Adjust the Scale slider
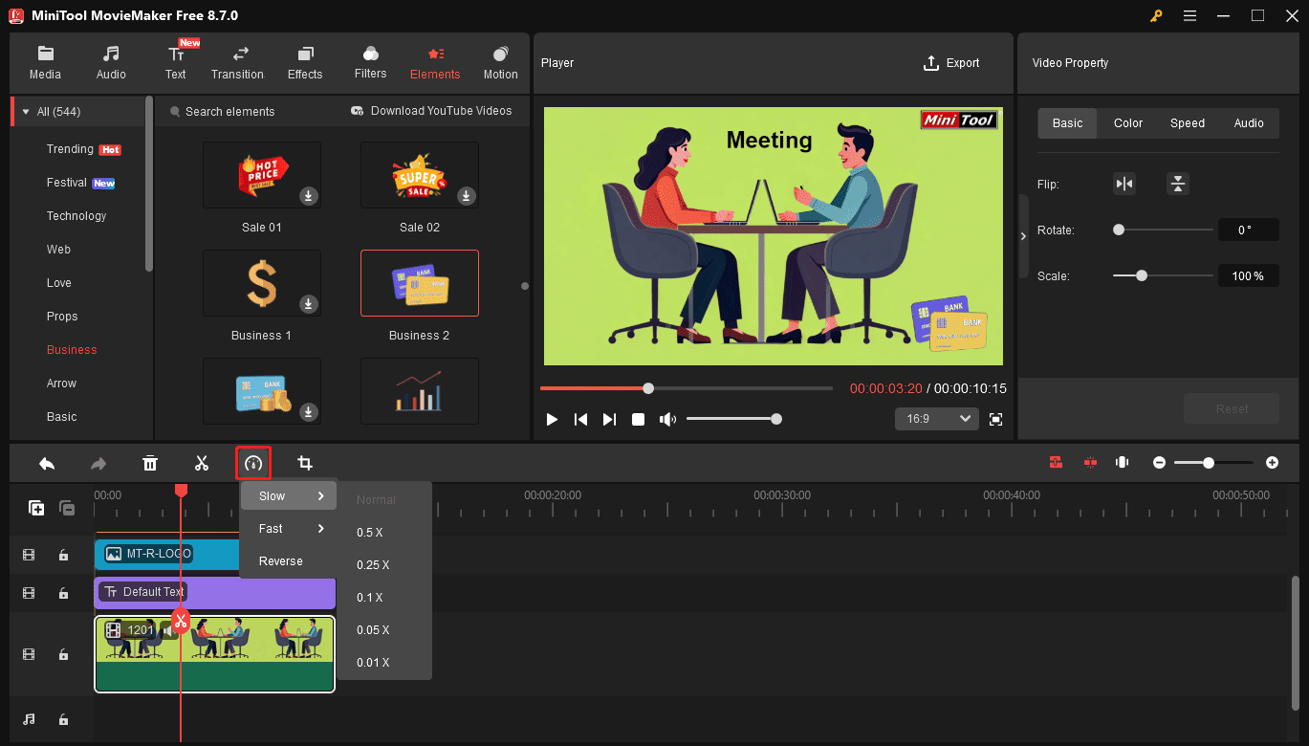This screenshot has width=1309, height=746. coord(1164,275)
